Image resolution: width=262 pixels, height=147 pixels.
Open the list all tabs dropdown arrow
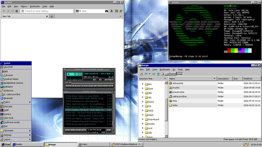click(x=120, y=16)
